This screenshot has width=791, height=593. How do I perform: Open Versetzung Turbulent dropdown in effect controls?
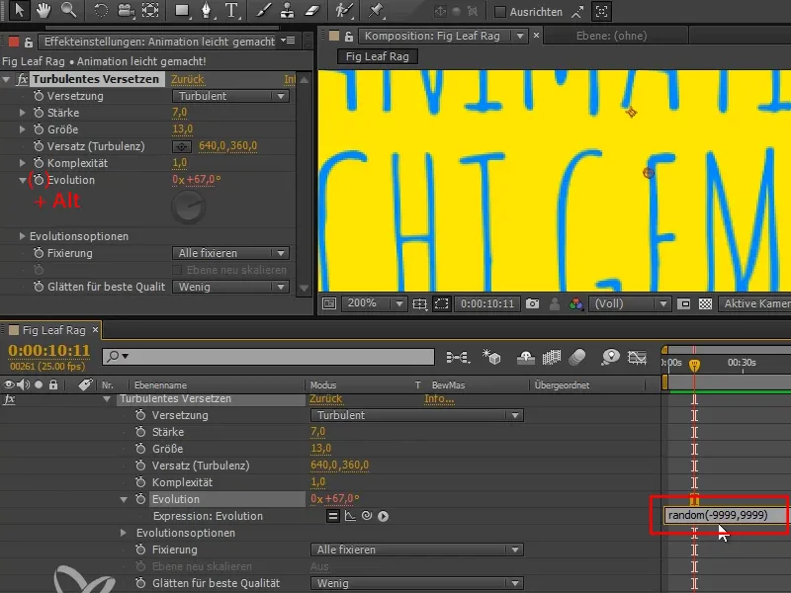point(230,96)
